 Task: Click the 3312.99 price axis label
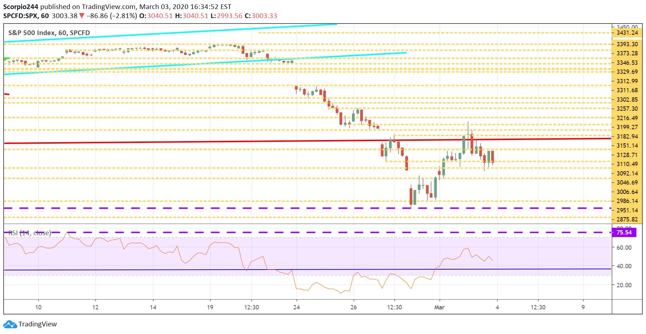point(627,81)
